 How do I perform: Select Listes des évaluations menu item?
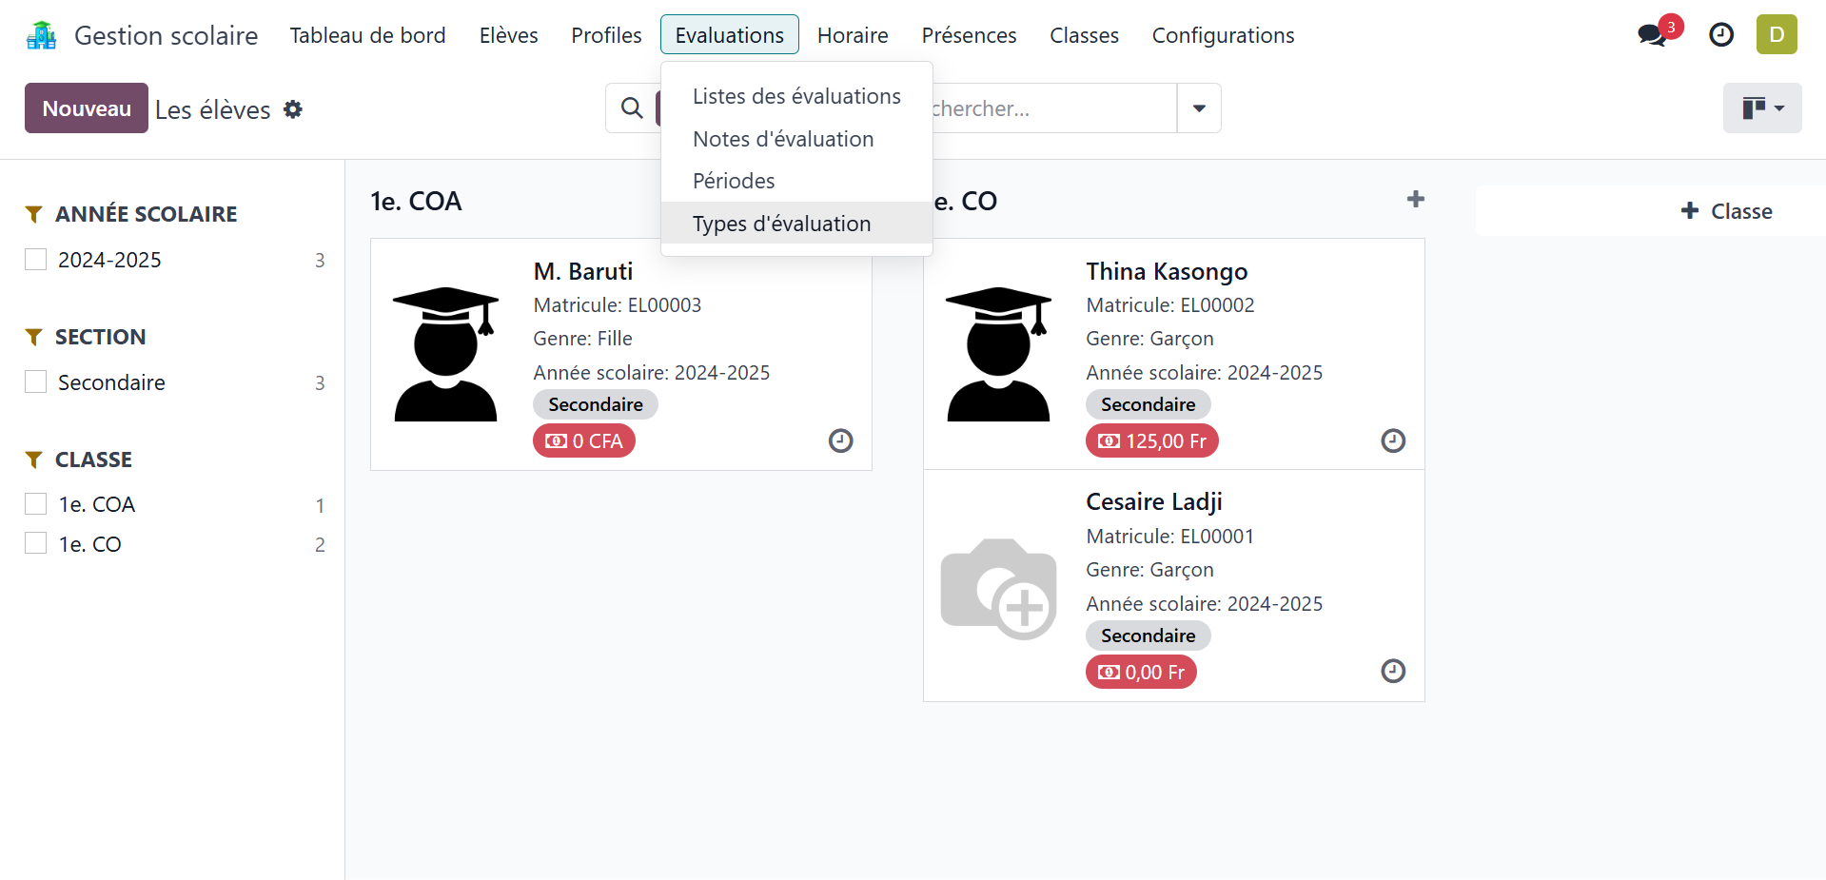click(796, 96)
